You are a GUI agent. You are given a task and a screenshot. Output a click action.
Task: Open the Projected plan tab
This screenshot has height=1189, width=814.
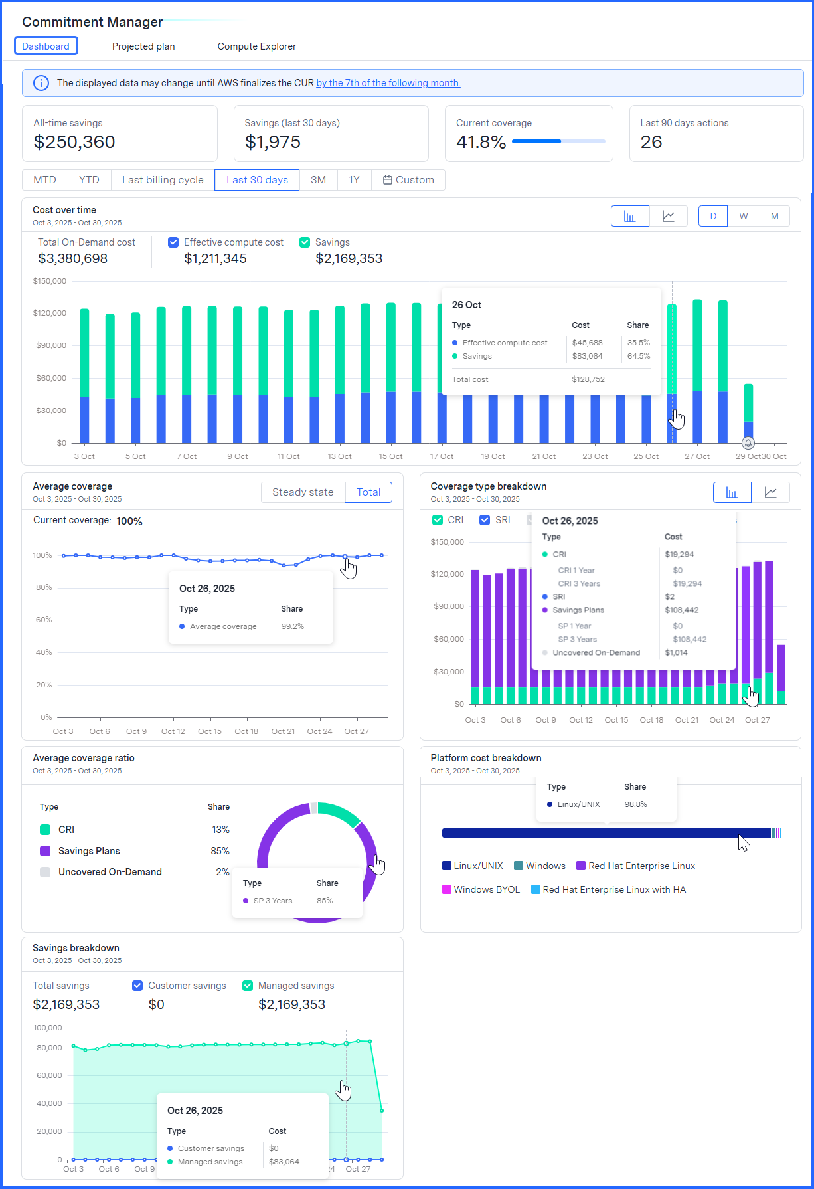point(143,46)
